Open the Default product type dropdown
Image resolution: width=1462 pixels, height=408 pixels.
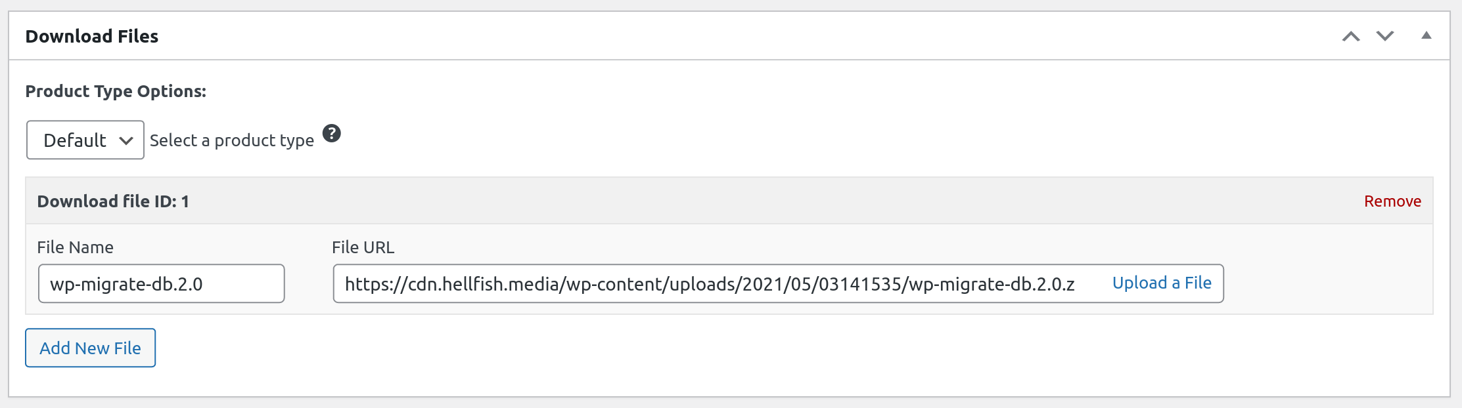pyautogui.click(x=85, y=140)
